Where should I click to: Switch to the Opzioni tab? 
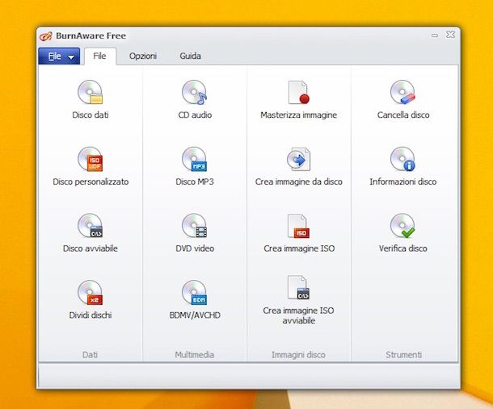click(x=143, y=56)
